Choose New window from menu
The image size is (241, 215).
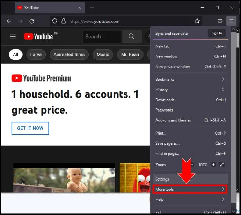[190, 56]
